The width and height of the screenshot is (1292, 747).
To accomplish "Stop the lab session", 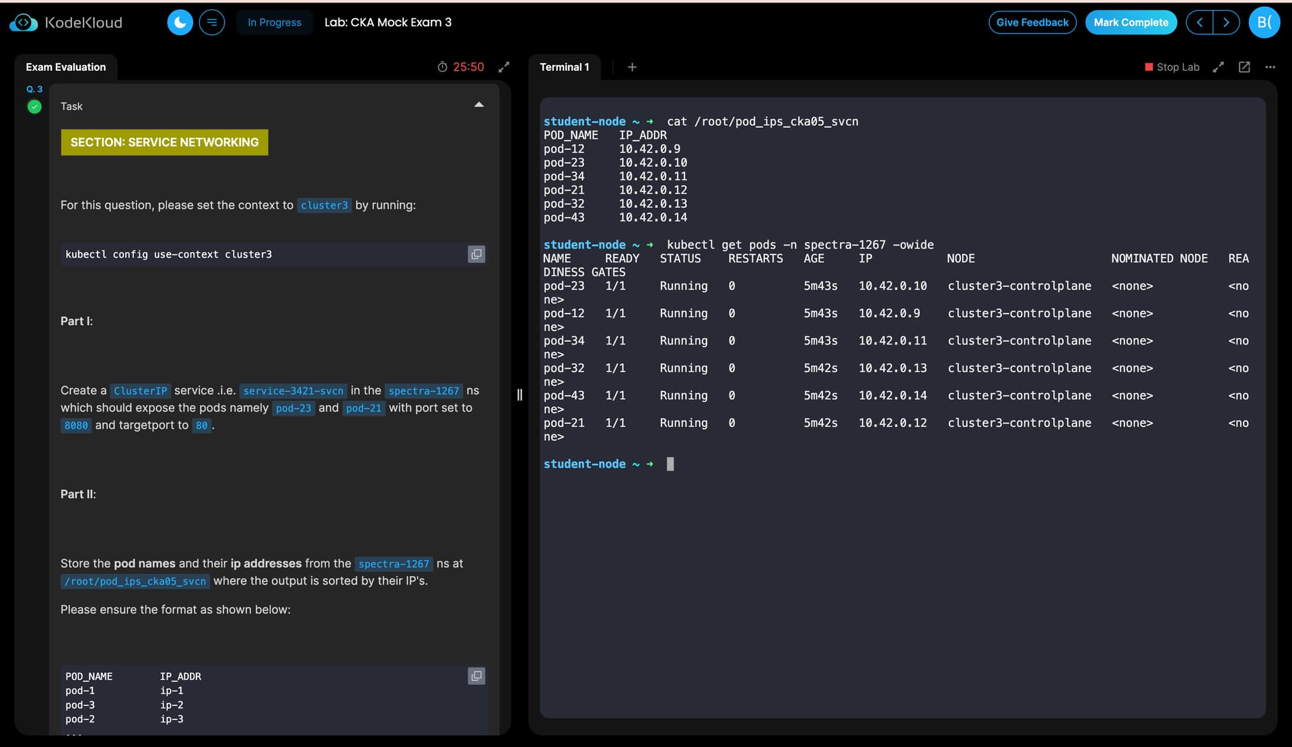I will point(1172,67).
